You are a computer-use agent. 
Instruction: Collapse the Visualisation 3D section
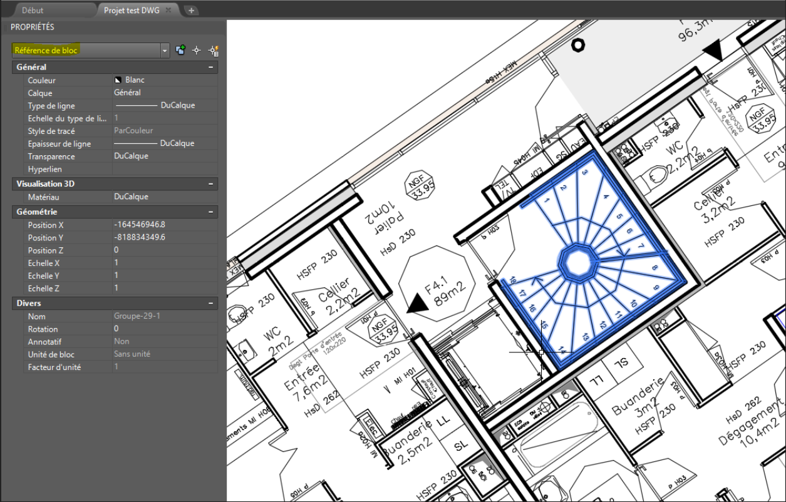pyautogui.click(x=211, y=184)
